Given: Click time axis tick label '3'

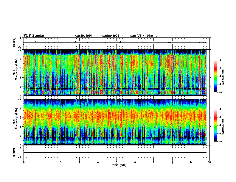Looking at the screenshot, I should tap(79, 162).
